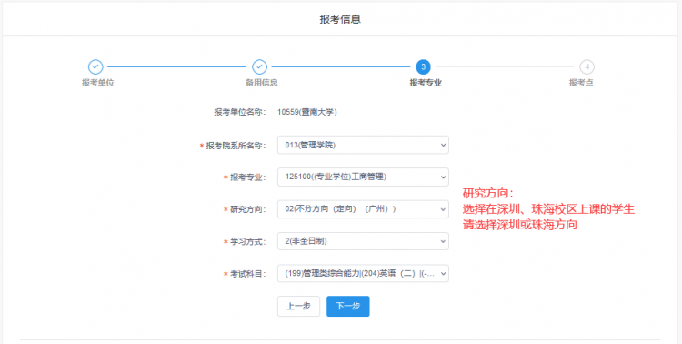This screenshot has height=344, width=682.
Task: Click the 报考专业 step label
Action: 426,83
